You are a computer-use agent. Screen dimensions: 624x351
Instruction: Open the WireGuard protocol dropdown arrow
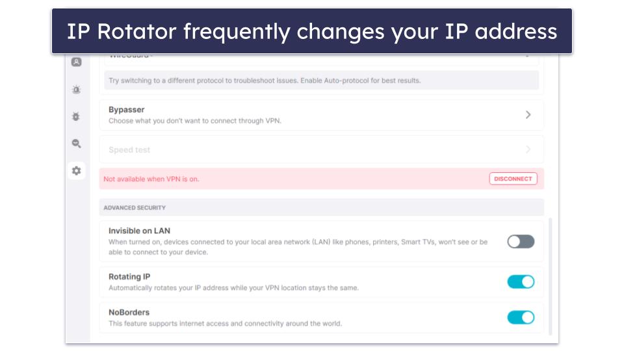click(x=527, y=56)
